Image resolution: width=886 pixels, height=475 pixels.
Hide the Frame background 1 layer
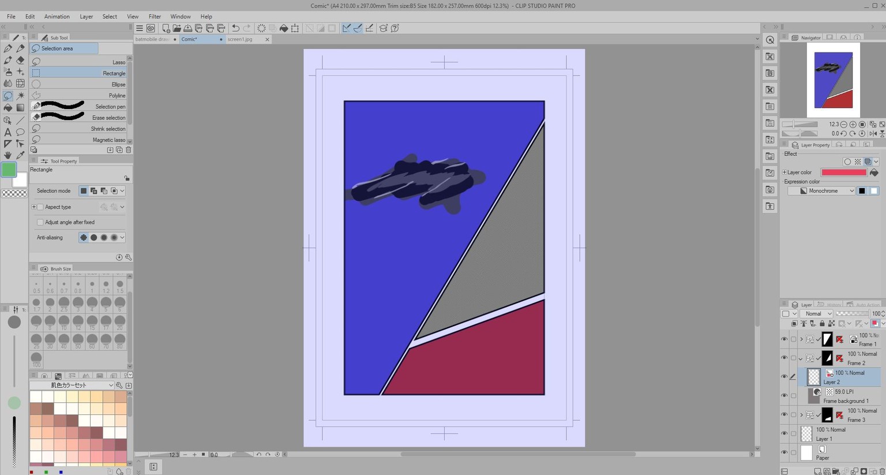point(784,395)
